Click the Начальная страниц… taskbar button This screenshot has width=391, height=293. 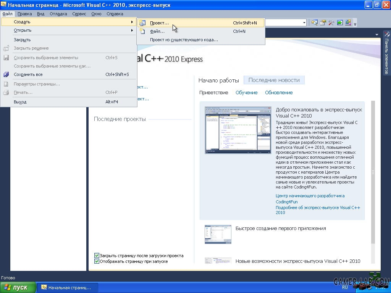click(67, 288)
